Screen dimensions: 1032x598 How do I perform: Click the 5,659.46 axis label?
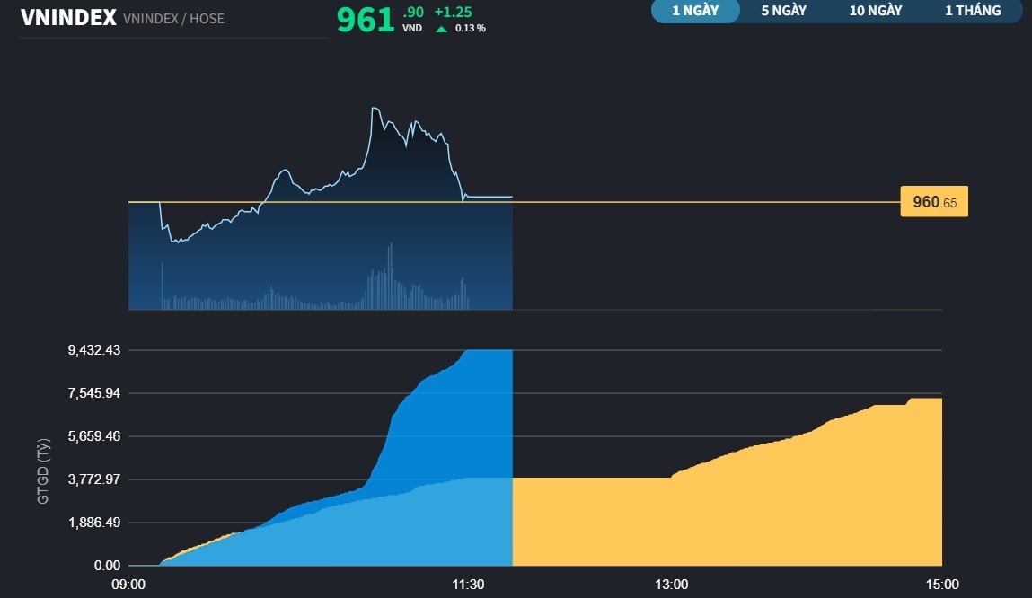tap(94, 436)
